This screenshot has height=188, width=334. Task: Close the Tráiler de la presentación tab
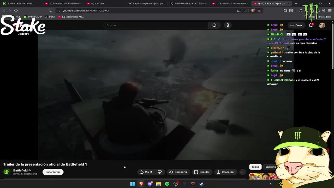point(289,3)
